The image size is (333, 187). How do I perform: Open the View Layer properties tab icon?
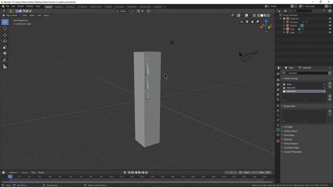(278, 90)
